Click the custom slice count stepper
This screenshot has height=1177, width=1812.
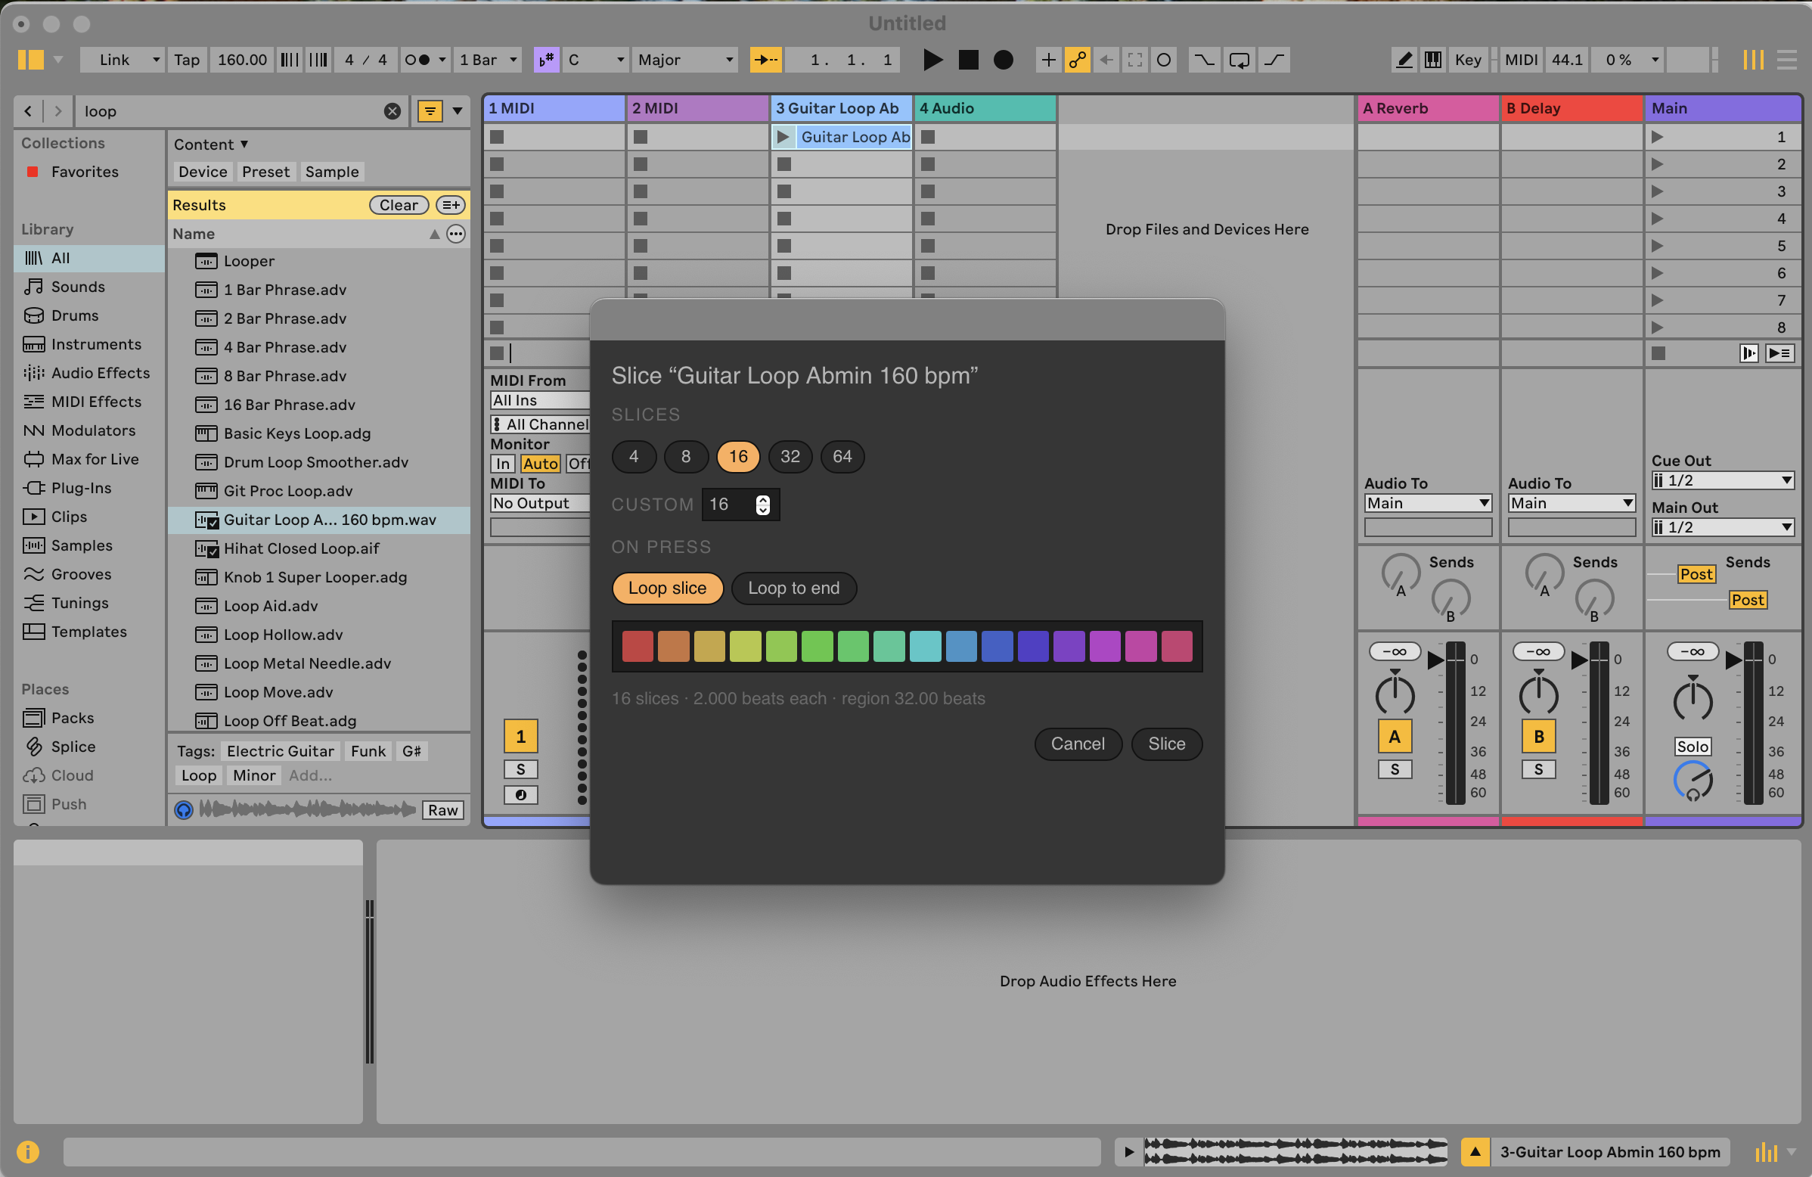tap(762, 504)
